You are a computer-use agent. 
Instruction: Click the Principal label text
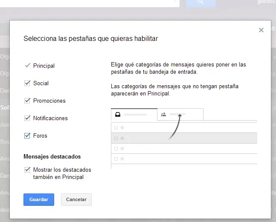click(44, 66)
